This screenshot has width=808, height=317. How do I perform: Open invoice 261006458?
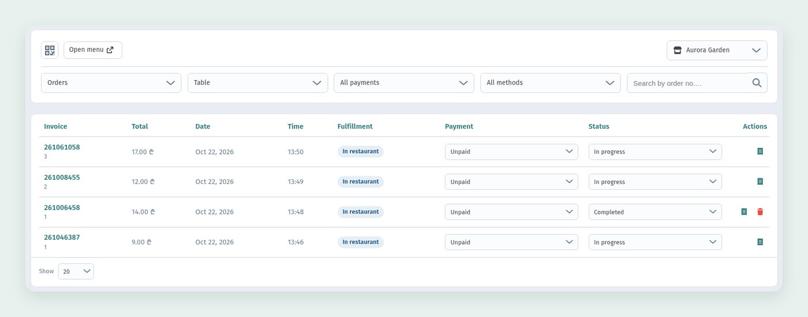click(x=62, y=207)
